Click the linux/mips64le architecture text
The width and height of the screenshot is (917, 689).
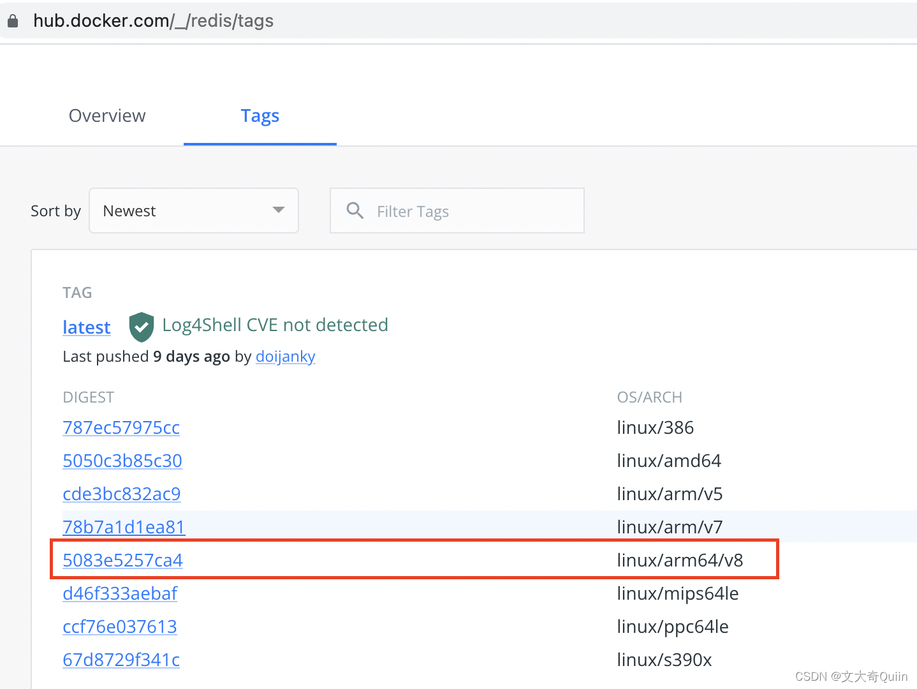coord(677,593)
